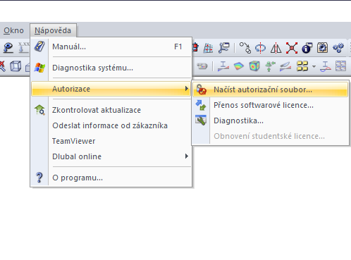The image size is (351, 260).
Task: Click the rainbow surface results icon
Action: point(239,66)
